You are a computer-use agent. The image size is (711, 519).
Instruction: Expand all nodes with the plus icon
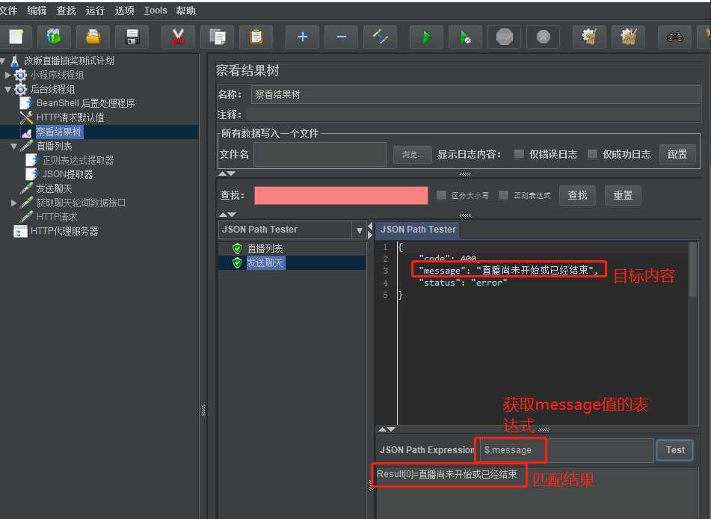point(303,37)
